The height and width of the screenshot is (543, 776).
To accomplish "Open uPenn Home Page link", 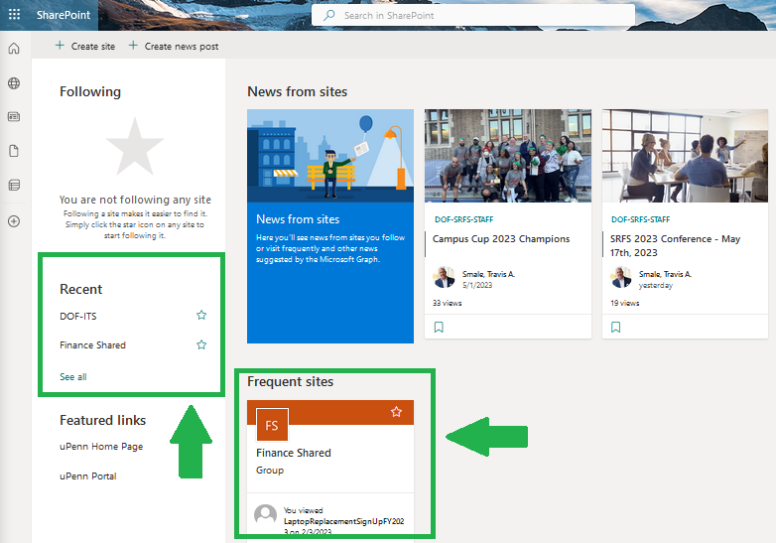I will [101, 447].
